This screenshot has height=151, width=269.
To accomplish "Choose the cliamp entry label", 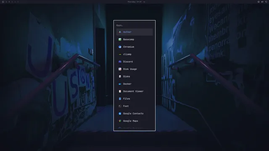I will 127,54.
